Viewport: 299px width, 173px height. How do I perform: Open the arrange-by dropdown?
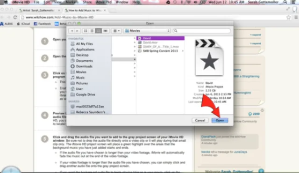116,31
